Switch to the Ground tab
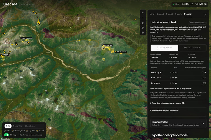Viewport: 211px width, 140px height. pyautogui.click(x=160, y=14)
